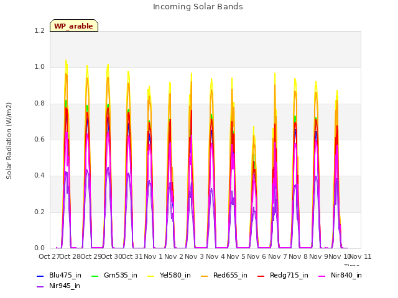Click the Oct 27 x-axis date label
The width and height of the screenshot is (398, 298).
pyautogui.click(x=49, y=256)
